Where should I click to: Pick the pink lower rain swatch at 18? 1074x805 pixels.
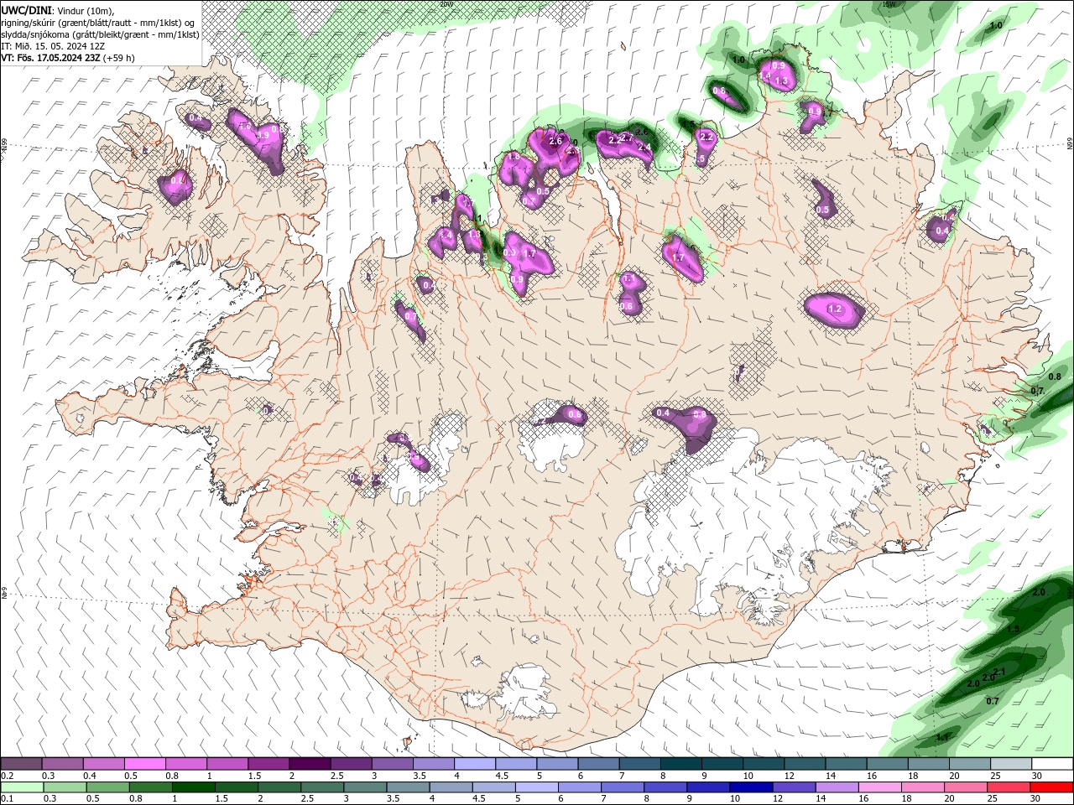tap(922, 787)
